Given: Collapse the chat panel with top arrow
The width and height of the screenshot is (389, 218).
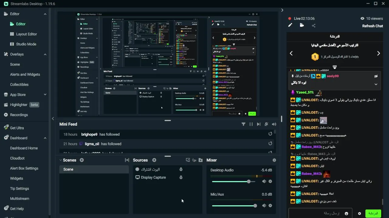Looking at the screenshot, I should point(282,10).
